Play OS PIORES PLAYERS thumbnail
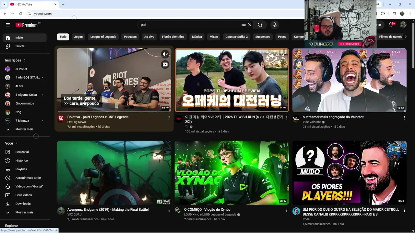 (350, 172)
